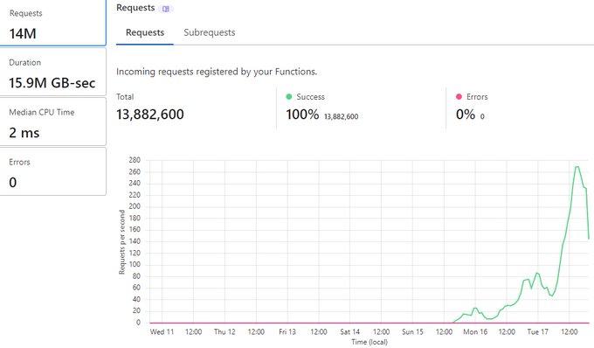This screenshot has height=348, width=594.
Task: Select the Duration 15.9M GB-sec card
Action: [x=52, y=72]
